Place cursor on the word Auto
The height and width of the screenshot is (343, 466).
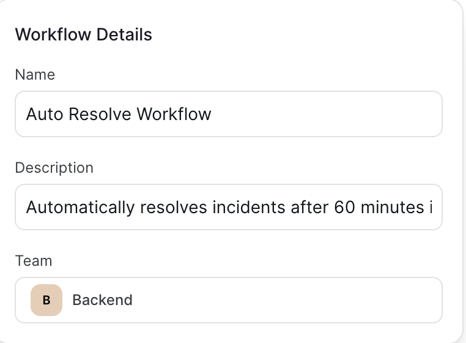45,114
